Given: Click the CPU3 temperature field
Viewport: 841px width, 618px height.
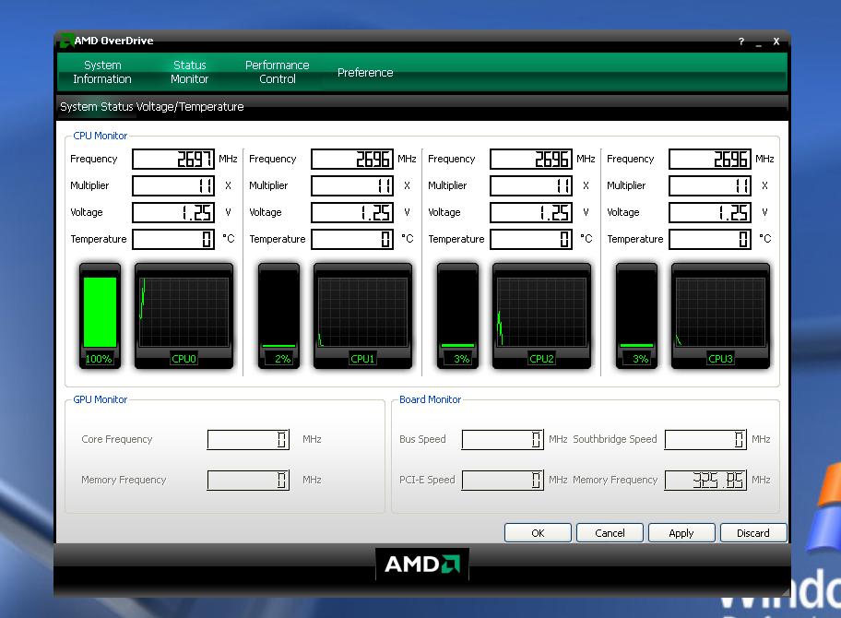Looking at the screenshot, I should 710,239.
